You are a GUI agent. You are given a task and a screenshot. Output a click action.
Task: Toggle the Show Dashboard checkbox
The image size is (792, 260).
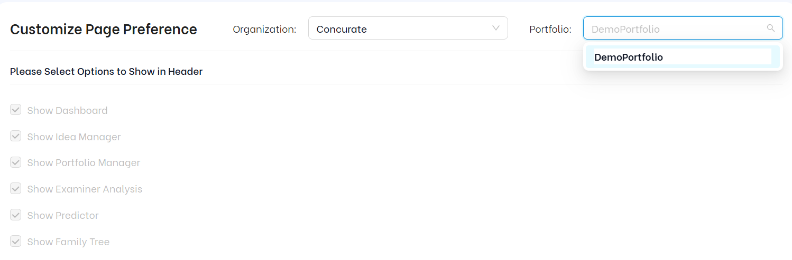coord(16,110)
